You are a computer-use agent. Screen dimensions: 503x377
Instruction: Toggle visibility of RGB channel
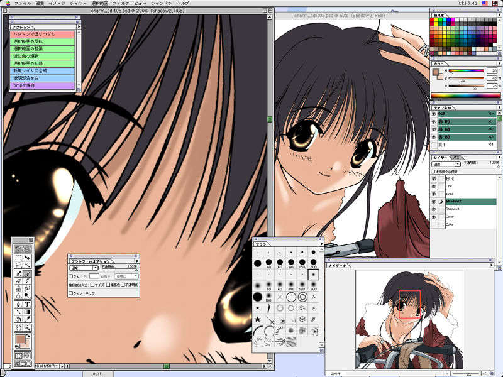[x=434, y=114]
